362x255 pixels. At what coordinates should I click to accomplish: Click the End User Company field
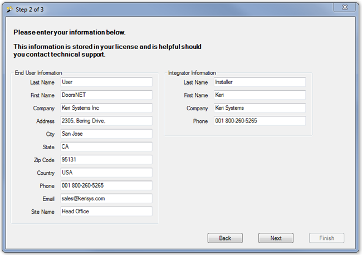pos(106,108)
